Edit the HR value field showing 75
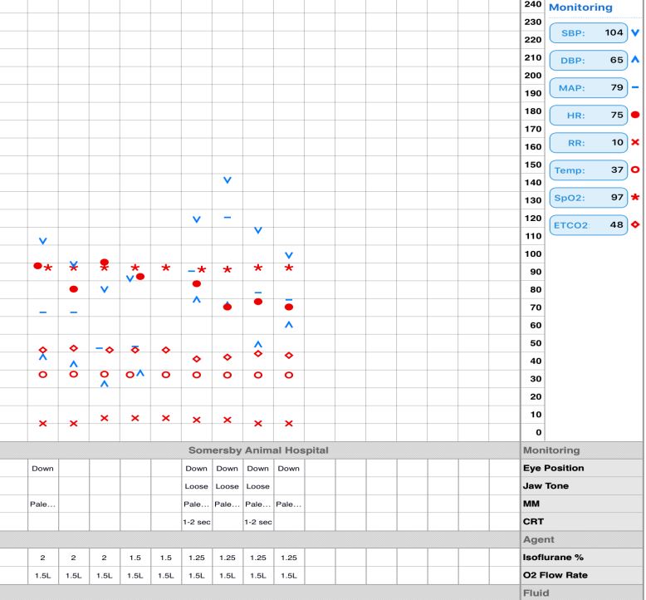The height and width of the screenshot is (600, 646). click(x=589, y=116)
